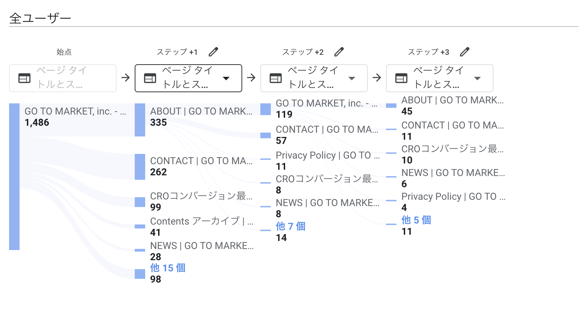Screen dimensions: 587x322
Task: Expand the 他 15 個 group in step 1
Action: pos(168,268)
